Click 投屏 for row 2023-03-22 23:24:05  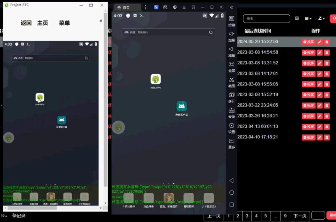point(309,105)
